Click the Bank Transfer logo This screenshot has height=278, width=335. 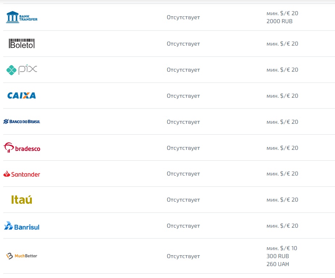pyautogui.click(x=22, y=17)
